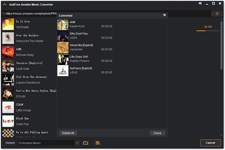
Task: Click duration 00:02:20
Action: pos(106,26)
